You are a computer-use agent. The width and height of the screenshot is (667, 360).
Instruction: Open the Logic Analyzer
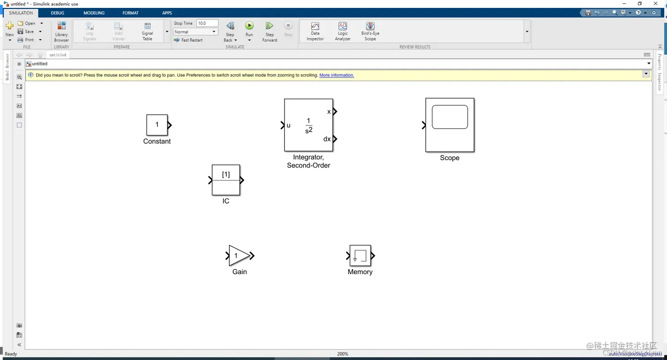343,31
